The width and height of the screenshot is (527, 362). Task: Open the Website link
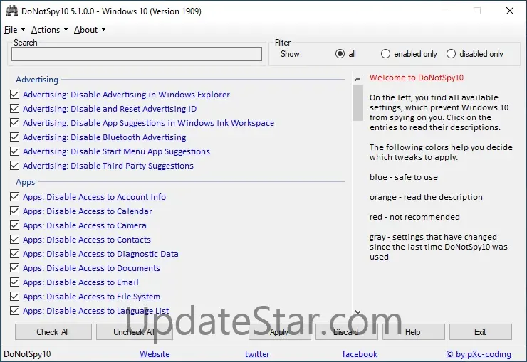click(155, 354)
